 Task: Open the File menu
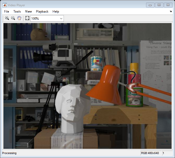[7, 12]
